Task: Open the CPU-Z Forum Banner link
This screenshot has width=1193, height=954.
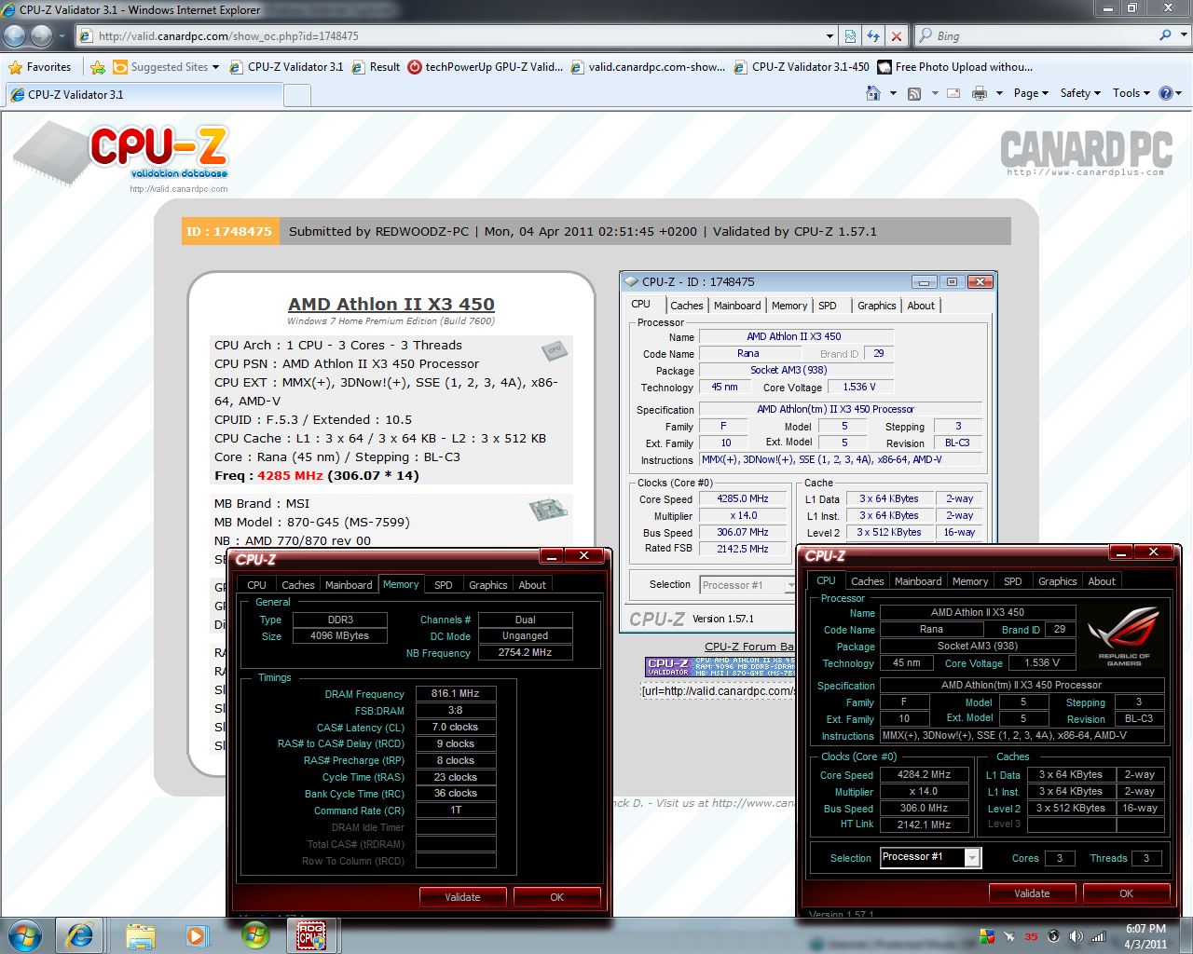Action: coord(749,647)
